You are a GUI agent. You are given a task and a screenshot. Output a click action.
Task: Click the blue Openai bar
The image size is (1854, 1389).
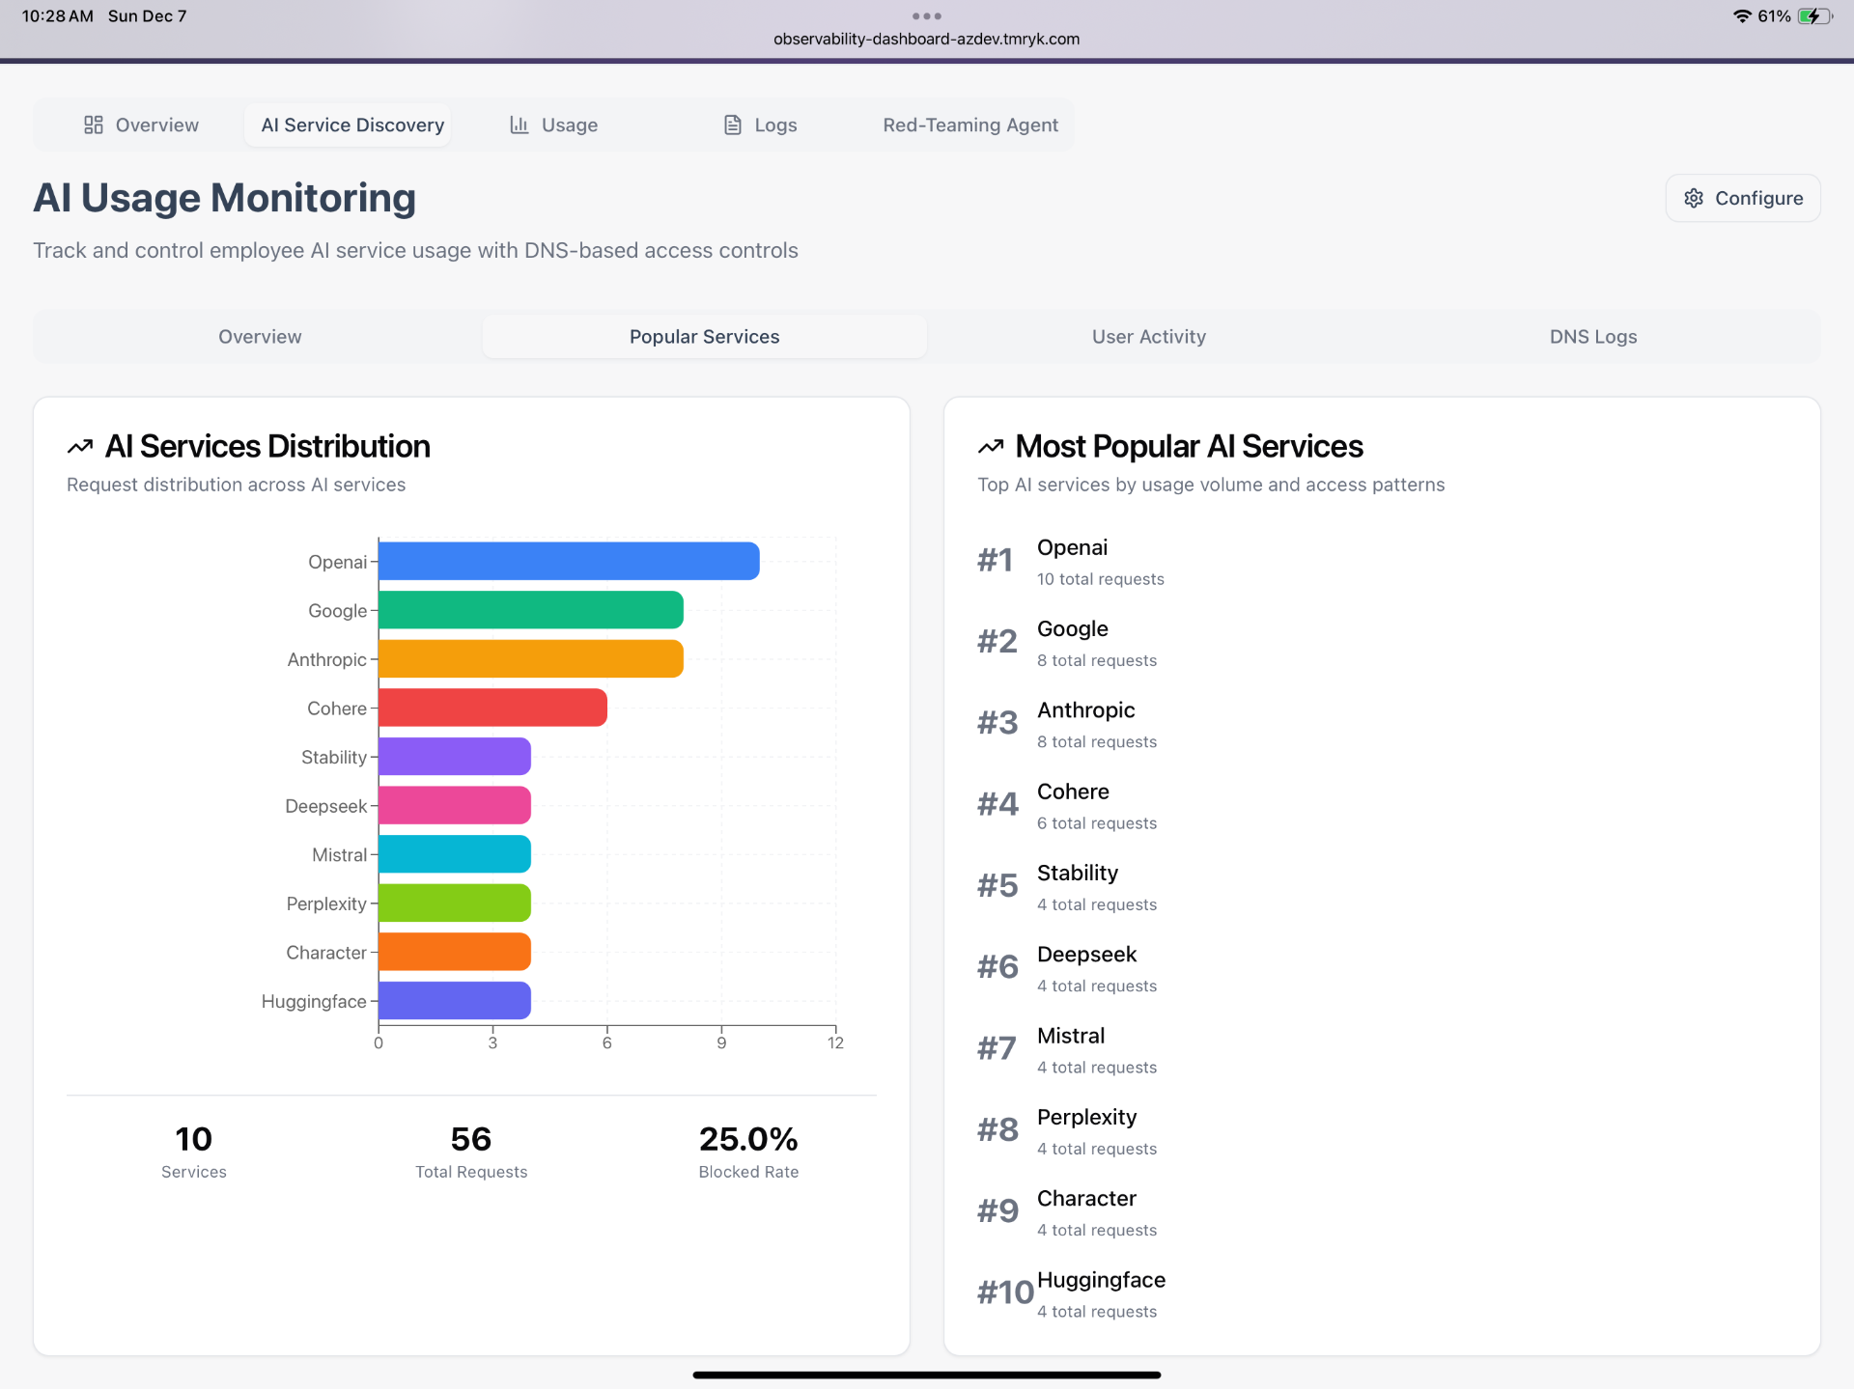(569, 562)
